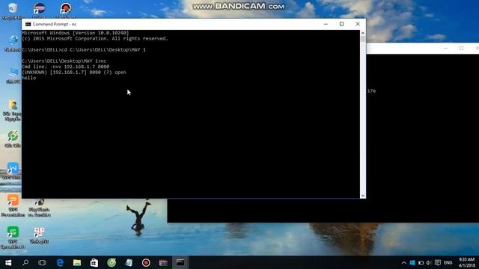Open the volume control in tray
The width and height of the screenshot is (479, 269).
tap(429, 262)
